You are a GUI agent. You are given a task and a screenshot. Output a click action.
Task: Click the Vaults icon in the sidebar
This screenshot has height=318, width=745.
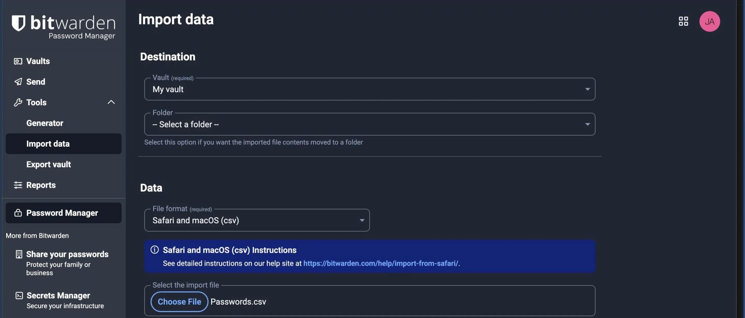(18, 61)
